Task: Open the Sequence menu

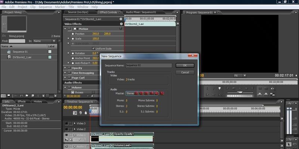Action: pyautogui.click(x=45, y=7)
